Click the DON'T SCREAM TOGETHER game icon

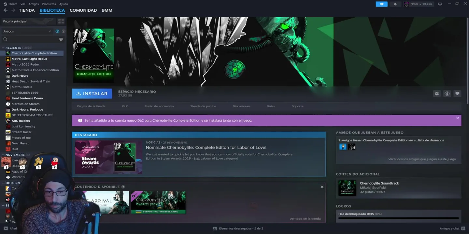click(8, 115)
